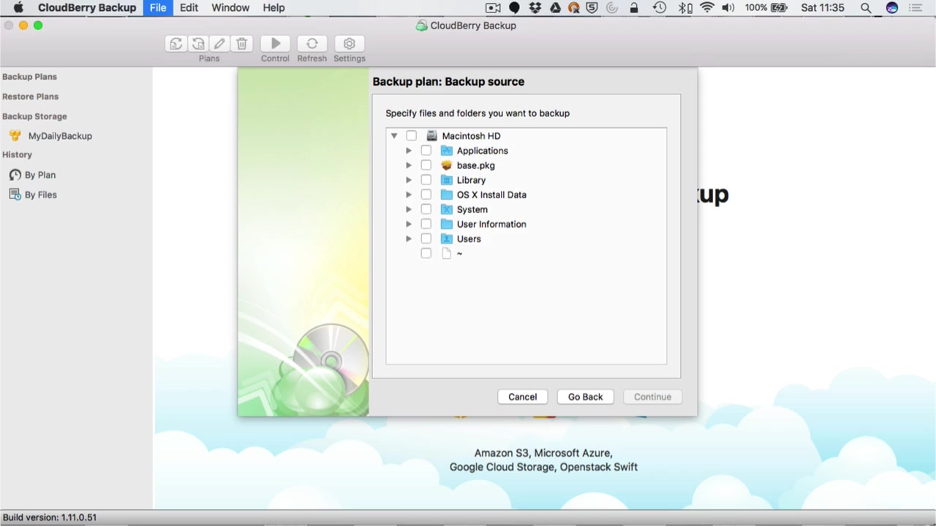Viewport: 936px width, 527px height.
Task: Check the Applications folder checkbox
Action: (x=426, y=151)
